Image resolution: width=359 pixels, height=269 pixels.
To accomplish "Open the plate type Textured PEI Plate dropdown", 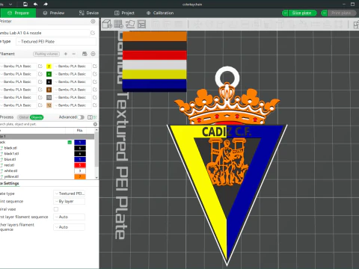I will coord(56,42).
